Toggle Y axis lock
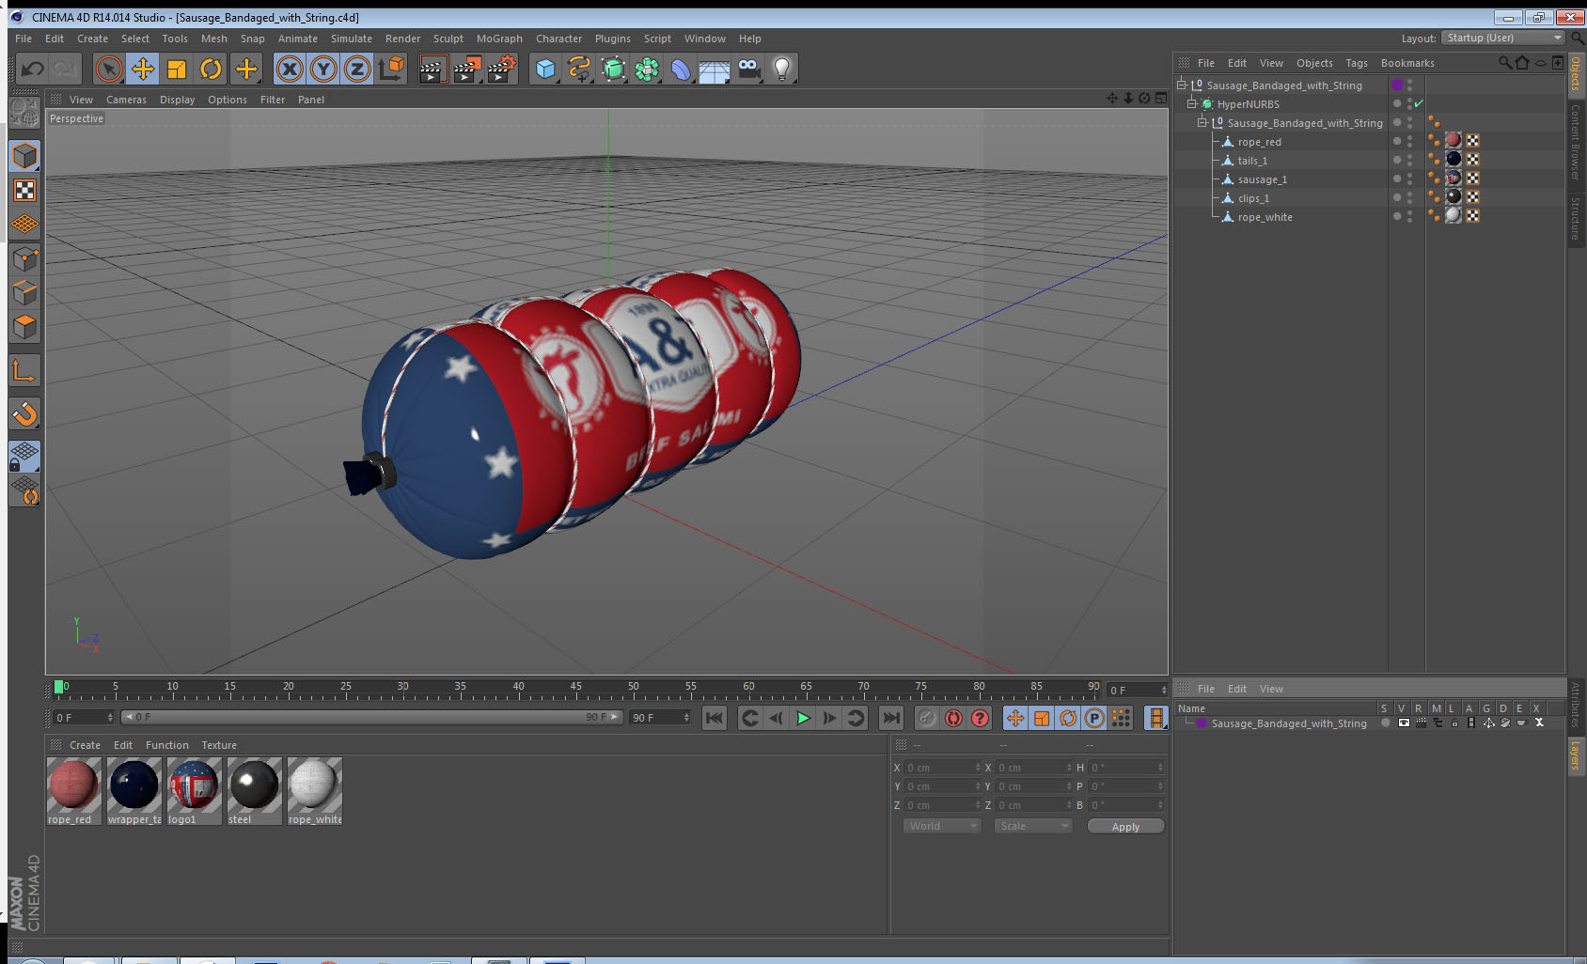This screenshot has height=964, width=1587. point(323,69)
